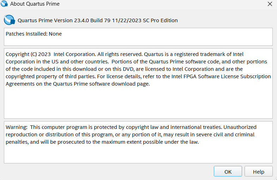Image resolution: width=277 pixels, height=180 pixels.
Task: Close the About Quartus Prime dialog
Action: tap(270, 4)
